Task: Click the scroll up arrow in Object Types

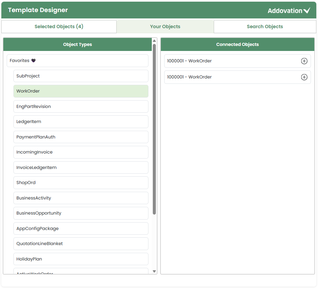Action: 154,41
